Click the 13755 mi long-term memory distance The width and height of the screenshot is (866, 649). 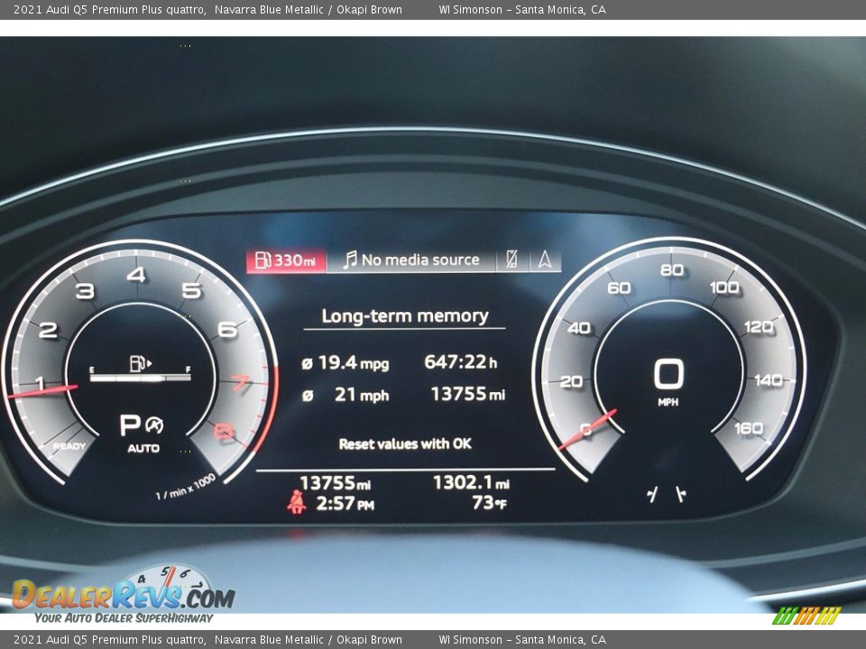pyautogui.click(x=468, y=394)
